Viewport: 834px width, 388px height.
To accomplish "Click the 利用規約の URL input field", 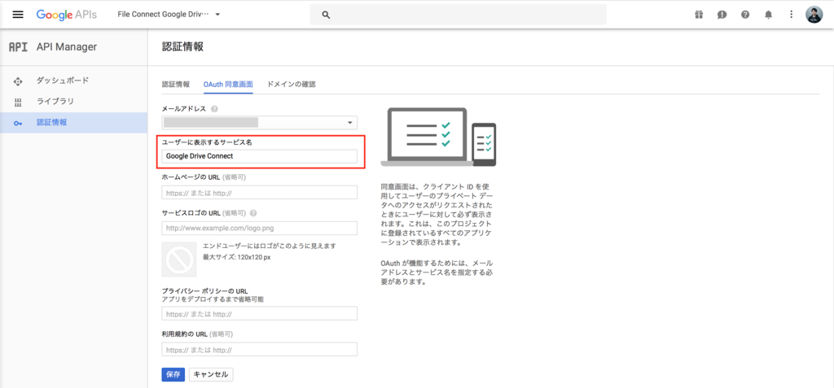I will (260, 349).
